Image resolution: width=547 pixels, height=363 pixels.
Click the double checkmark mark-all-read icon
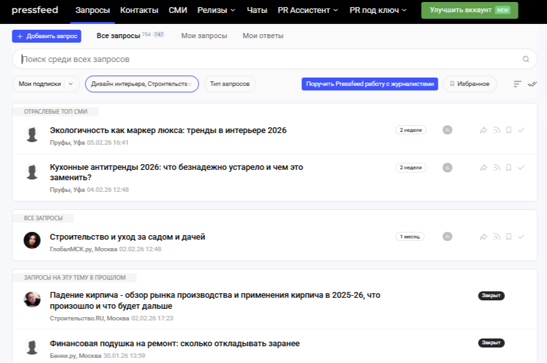click(x=532, y=84)
